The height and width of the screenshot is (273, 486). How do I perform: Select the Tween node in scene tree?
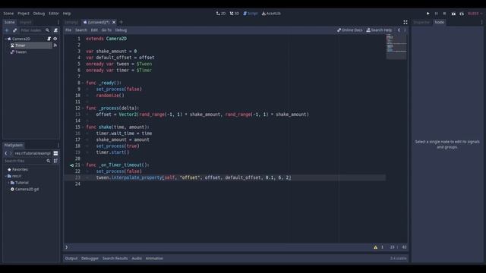(x=21, y=52)
